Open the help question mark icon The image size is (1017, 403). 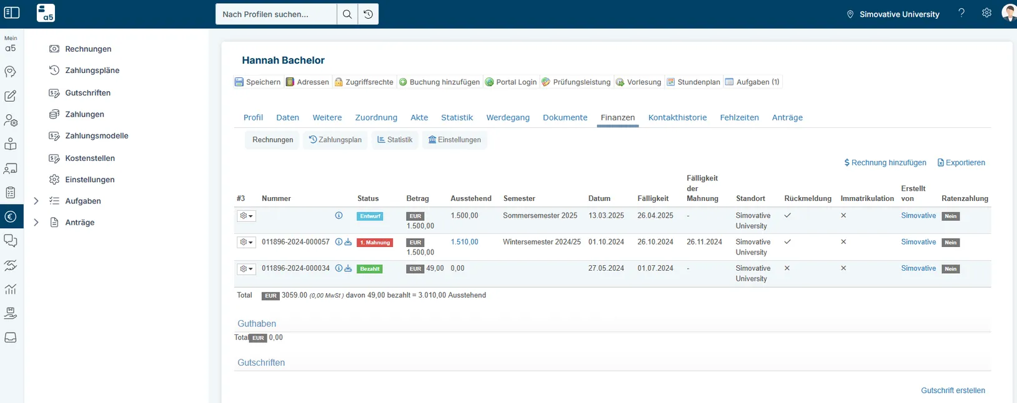[x=961, y=12]
